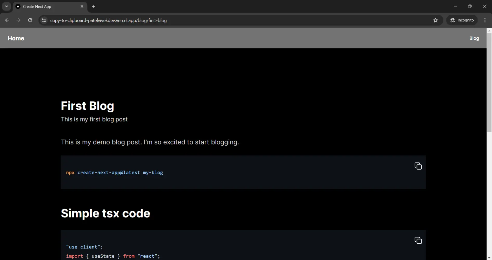The height and width of the screenshot is (260, 492).
Task: Copy the npx create-next-app command
Action: click(418, 166)
